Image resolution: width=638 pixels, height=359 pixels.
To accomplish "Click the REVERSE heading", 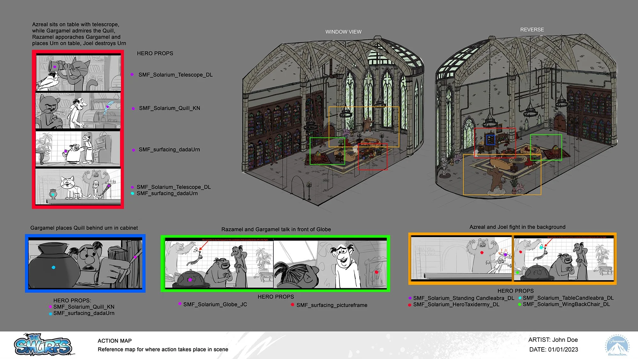I will point(532,30).
